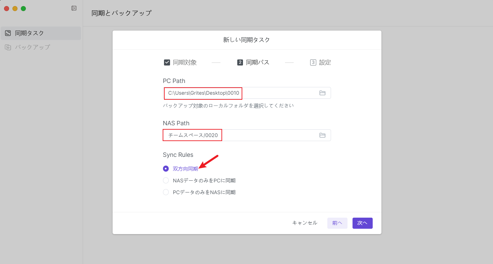Proceed by clicking the 次へ button
Viewport: 493px width, 264px height.
click(x=362, y=223)
